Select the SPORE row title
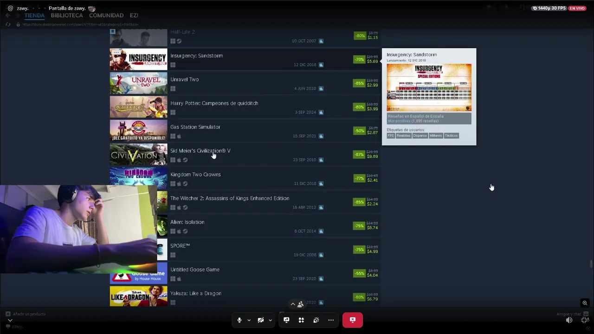594x334 pixels. point(180,245)
